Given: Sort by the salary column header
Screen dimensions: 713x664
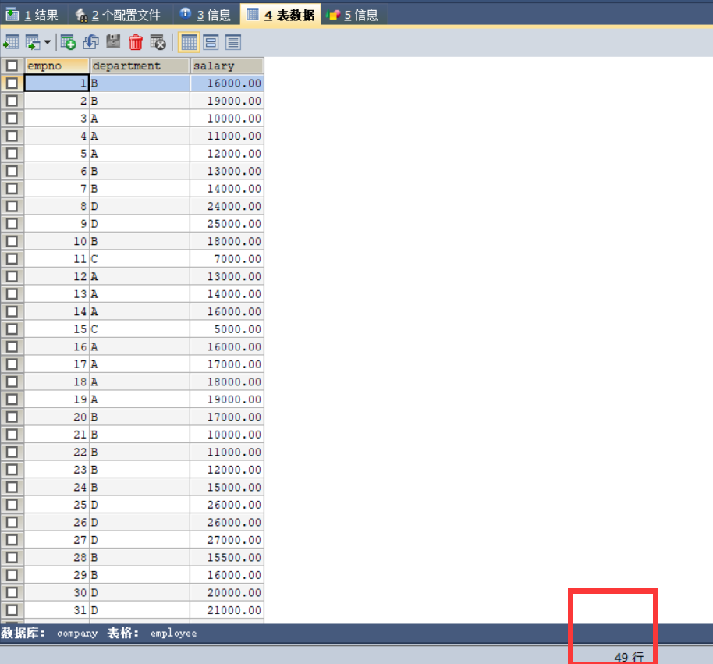Looking at the screenshot, I should (x=227, y=66).
